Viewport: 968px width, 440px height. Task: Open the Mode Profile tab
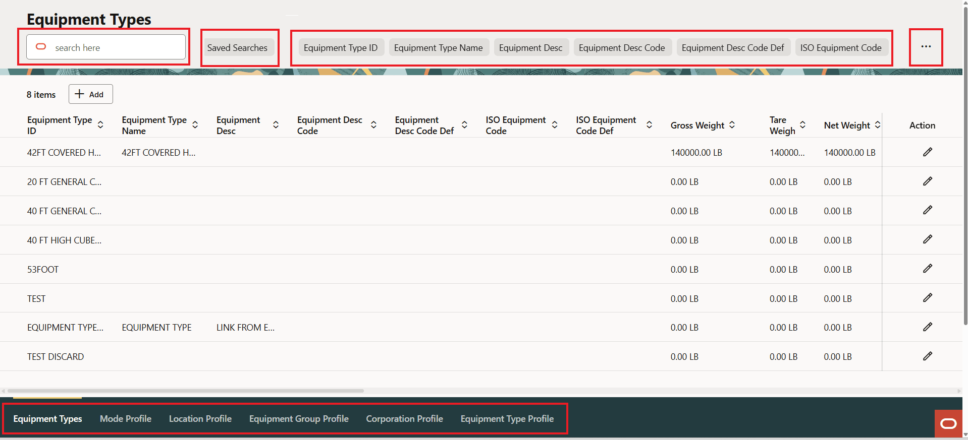tap(126, 419)
